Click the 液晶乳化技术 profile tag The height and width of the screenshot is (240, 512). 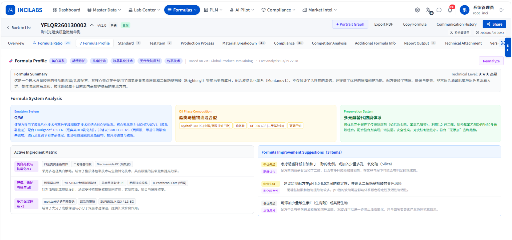click(x=123, y=61)
